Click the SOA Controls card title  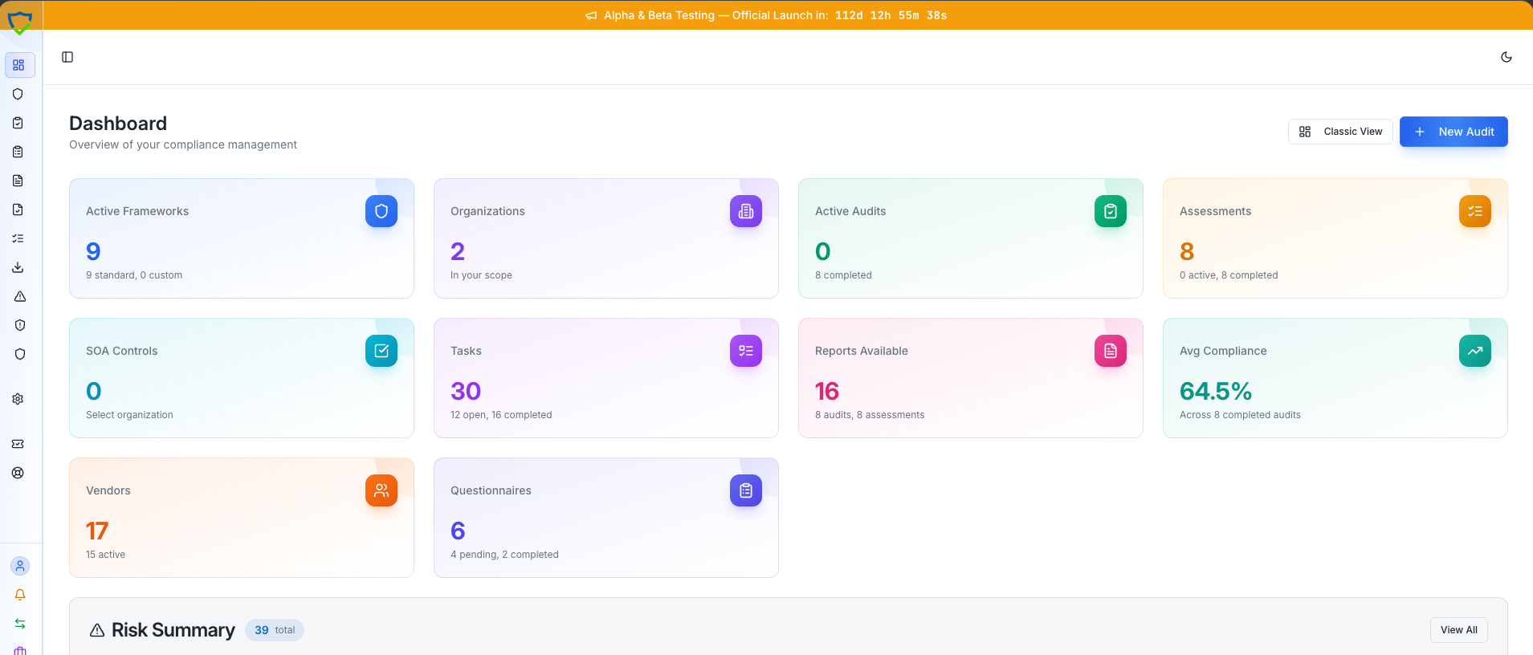pyautogui.click(x=122, y=351)
